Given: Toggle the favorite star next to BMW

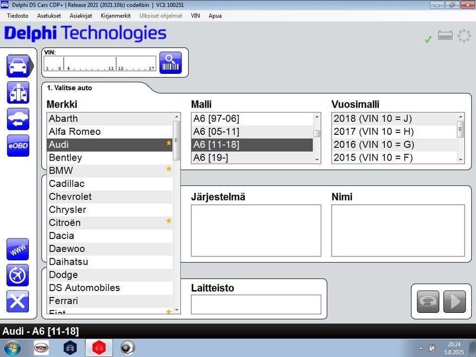Looking at the screenshot, I should pyautogui.click(x=169, y=169).
